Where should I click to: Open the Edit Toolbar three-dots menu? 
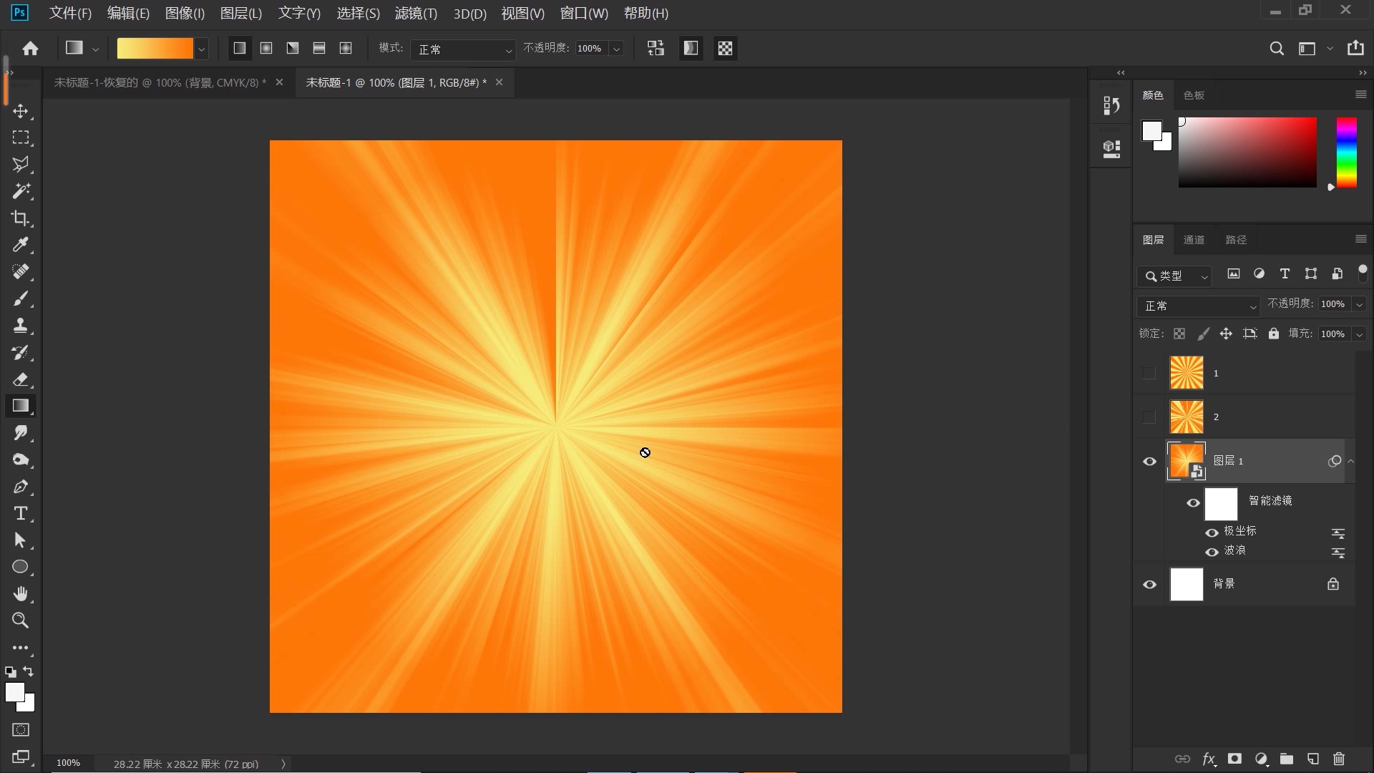click(x=21, y=648)
